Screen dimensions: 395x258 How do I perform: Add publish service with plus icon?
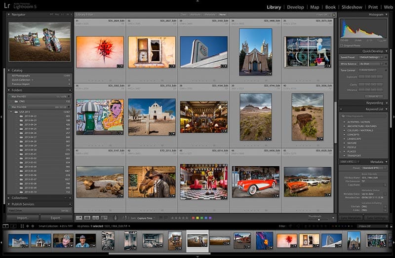point(70,204)
